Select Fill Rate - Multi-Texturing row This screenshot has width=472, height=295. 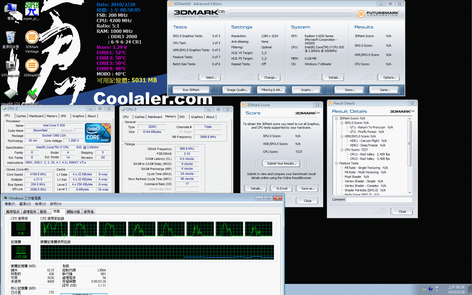[365, 172]
